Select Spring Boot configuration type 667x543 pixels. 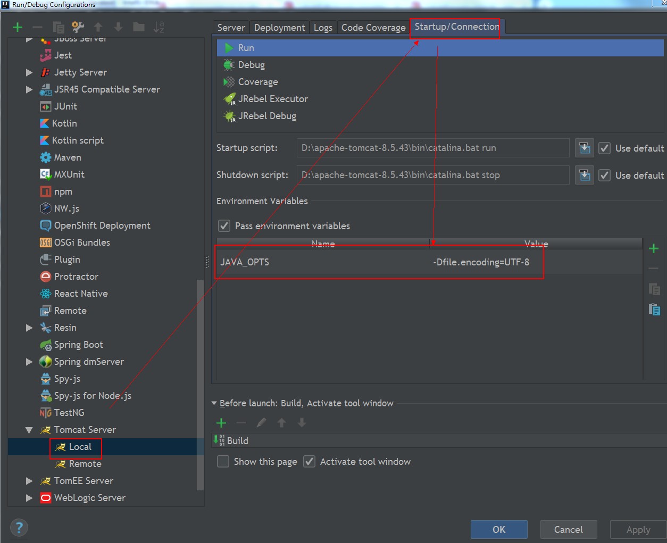click(x=78, y=345)
